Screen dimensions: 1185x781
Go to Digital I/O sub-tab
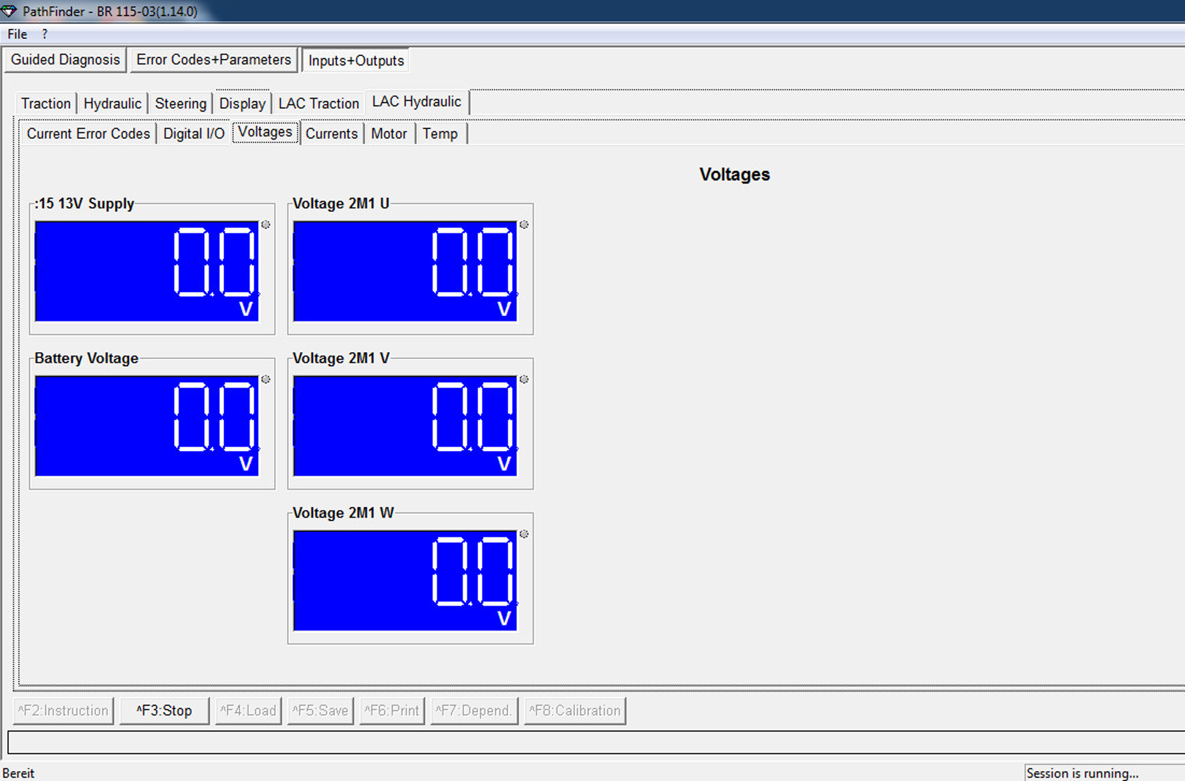[194, 134]
